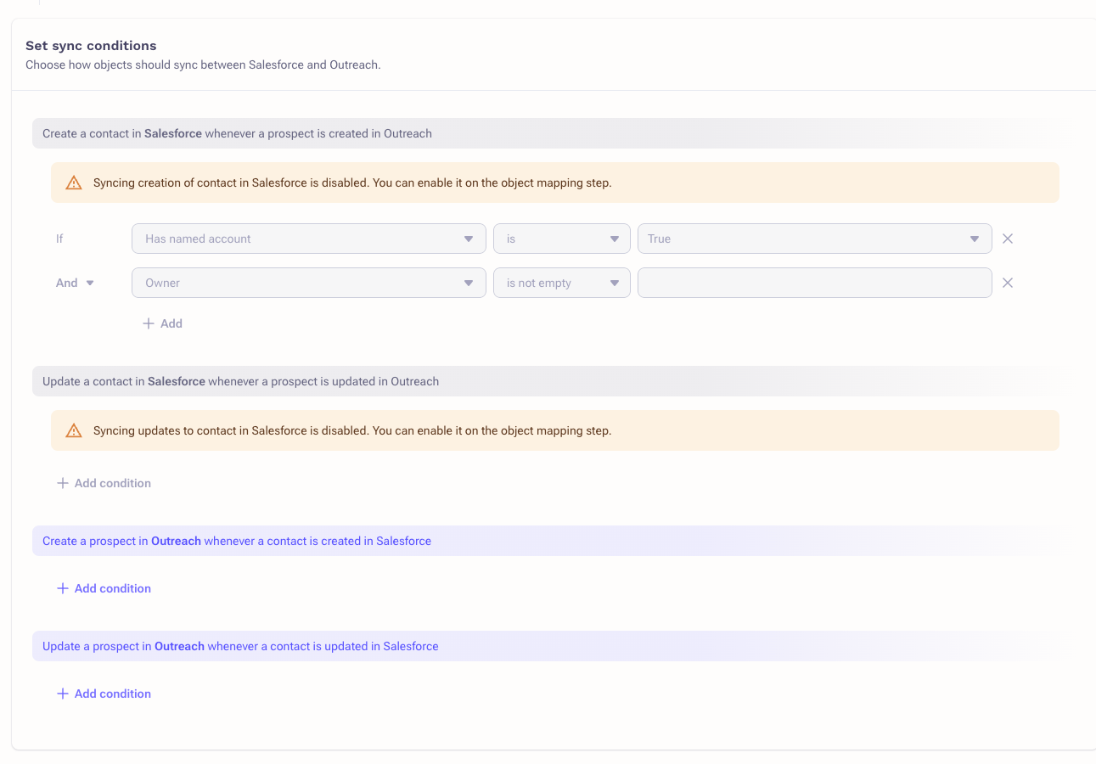
Task: Click '+ Add' below the Owner condition
Action: (162, 323)
